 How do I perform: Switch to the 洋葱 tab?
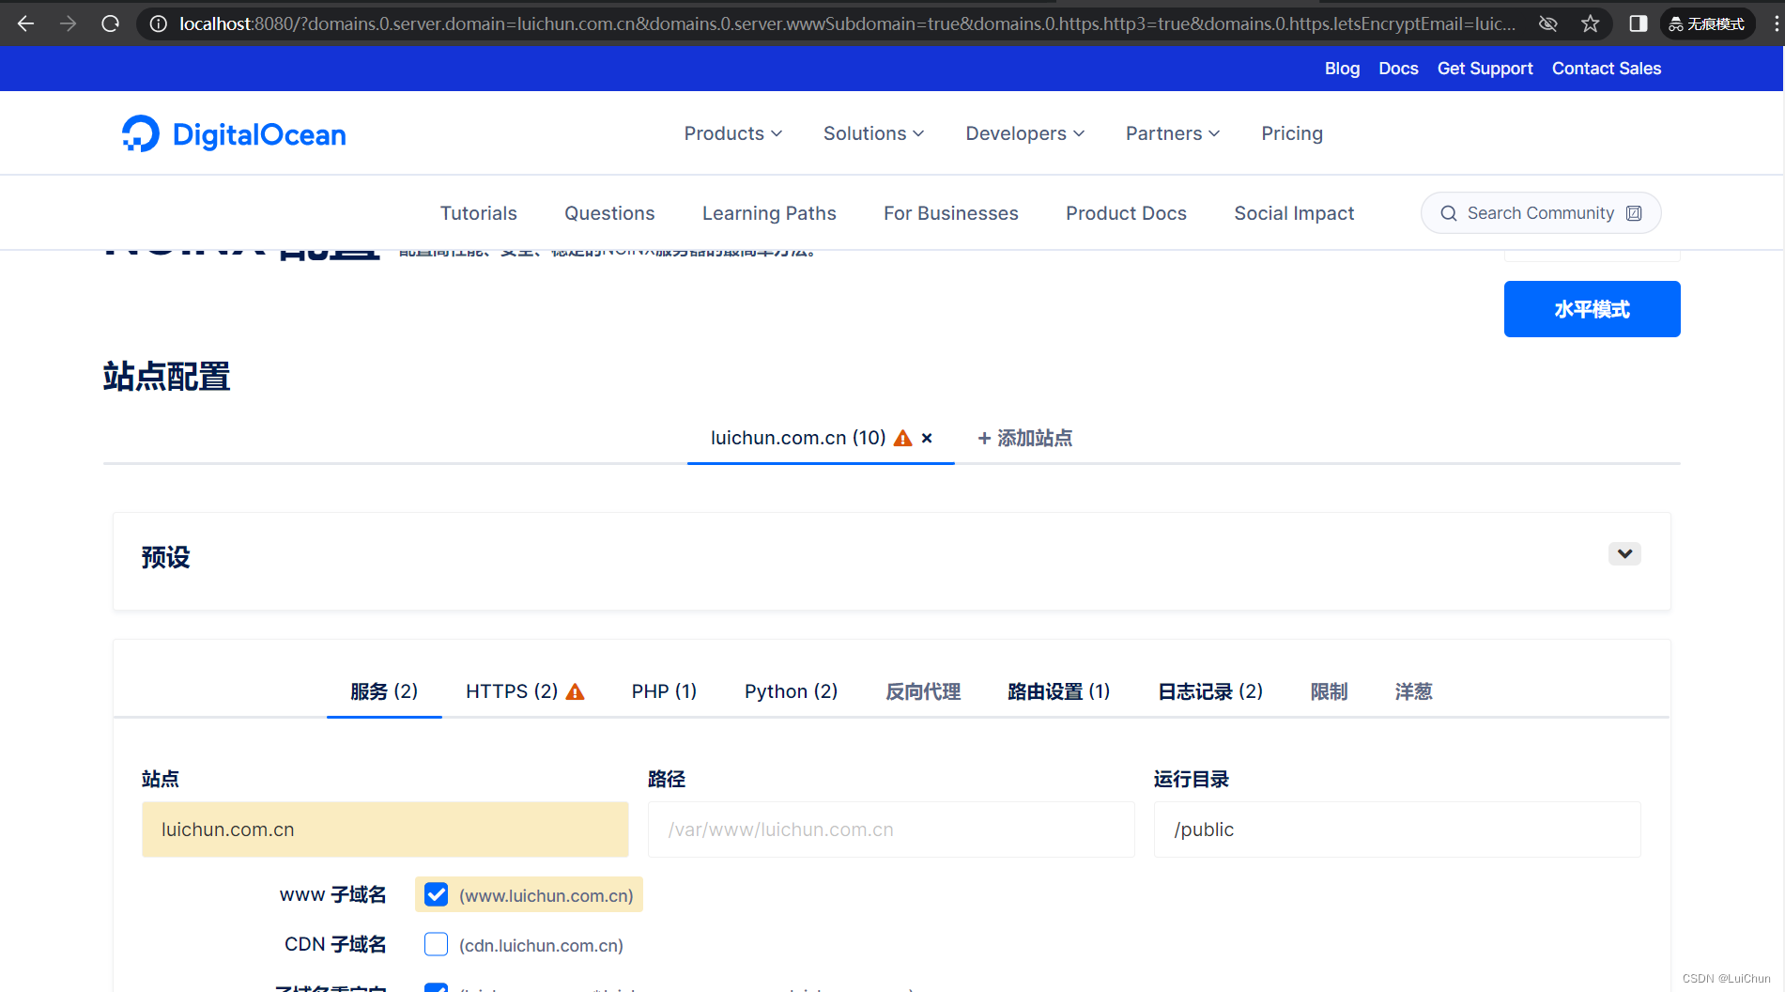click(1413, 691)
